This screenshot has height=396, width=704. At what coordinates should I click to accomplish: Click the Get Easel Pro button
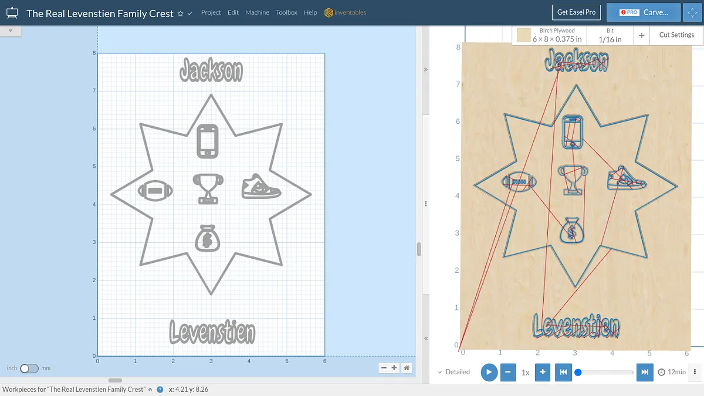pos(576,12)
